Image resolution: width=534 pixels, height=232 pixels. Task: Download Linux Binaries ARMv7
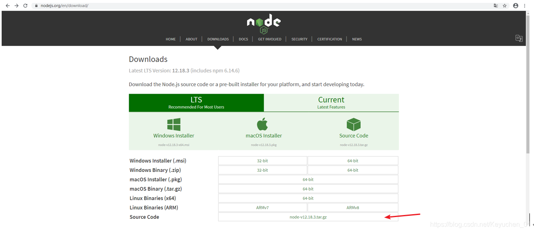(262, 208)
